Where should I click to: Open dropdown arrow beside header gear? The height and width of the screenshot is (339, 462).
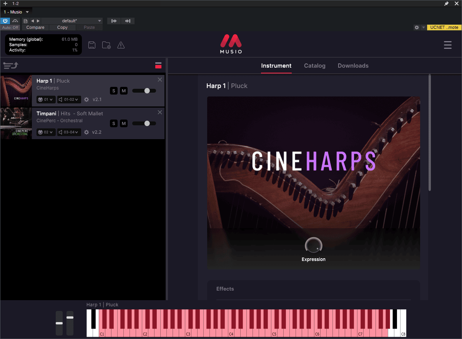tap(423, 27)
